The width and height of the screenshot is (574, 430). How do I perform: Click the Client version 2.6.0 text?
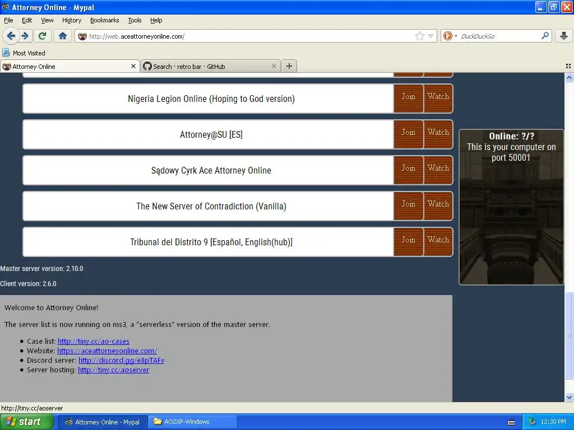[28, 284]
